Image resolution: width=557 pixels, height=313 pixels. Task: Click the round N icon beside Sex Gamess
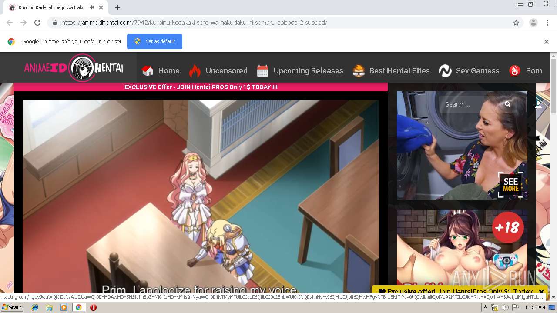445,71
